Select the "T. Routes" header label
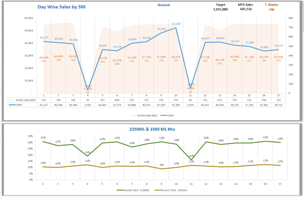 pos(272,4)
